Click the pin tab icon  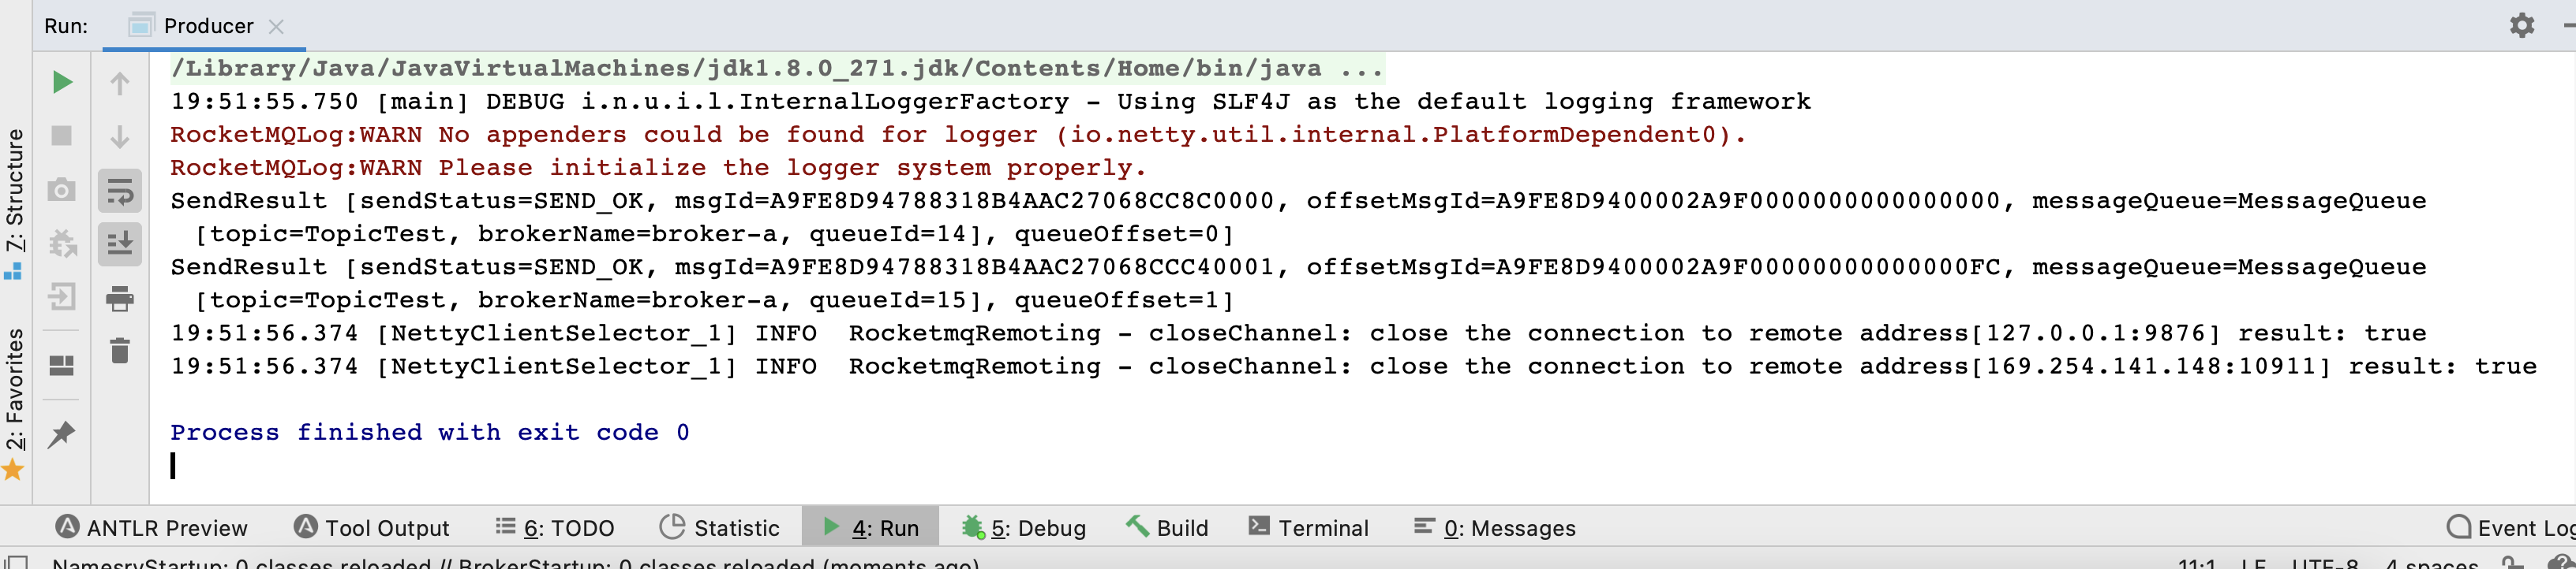(62, 434)
